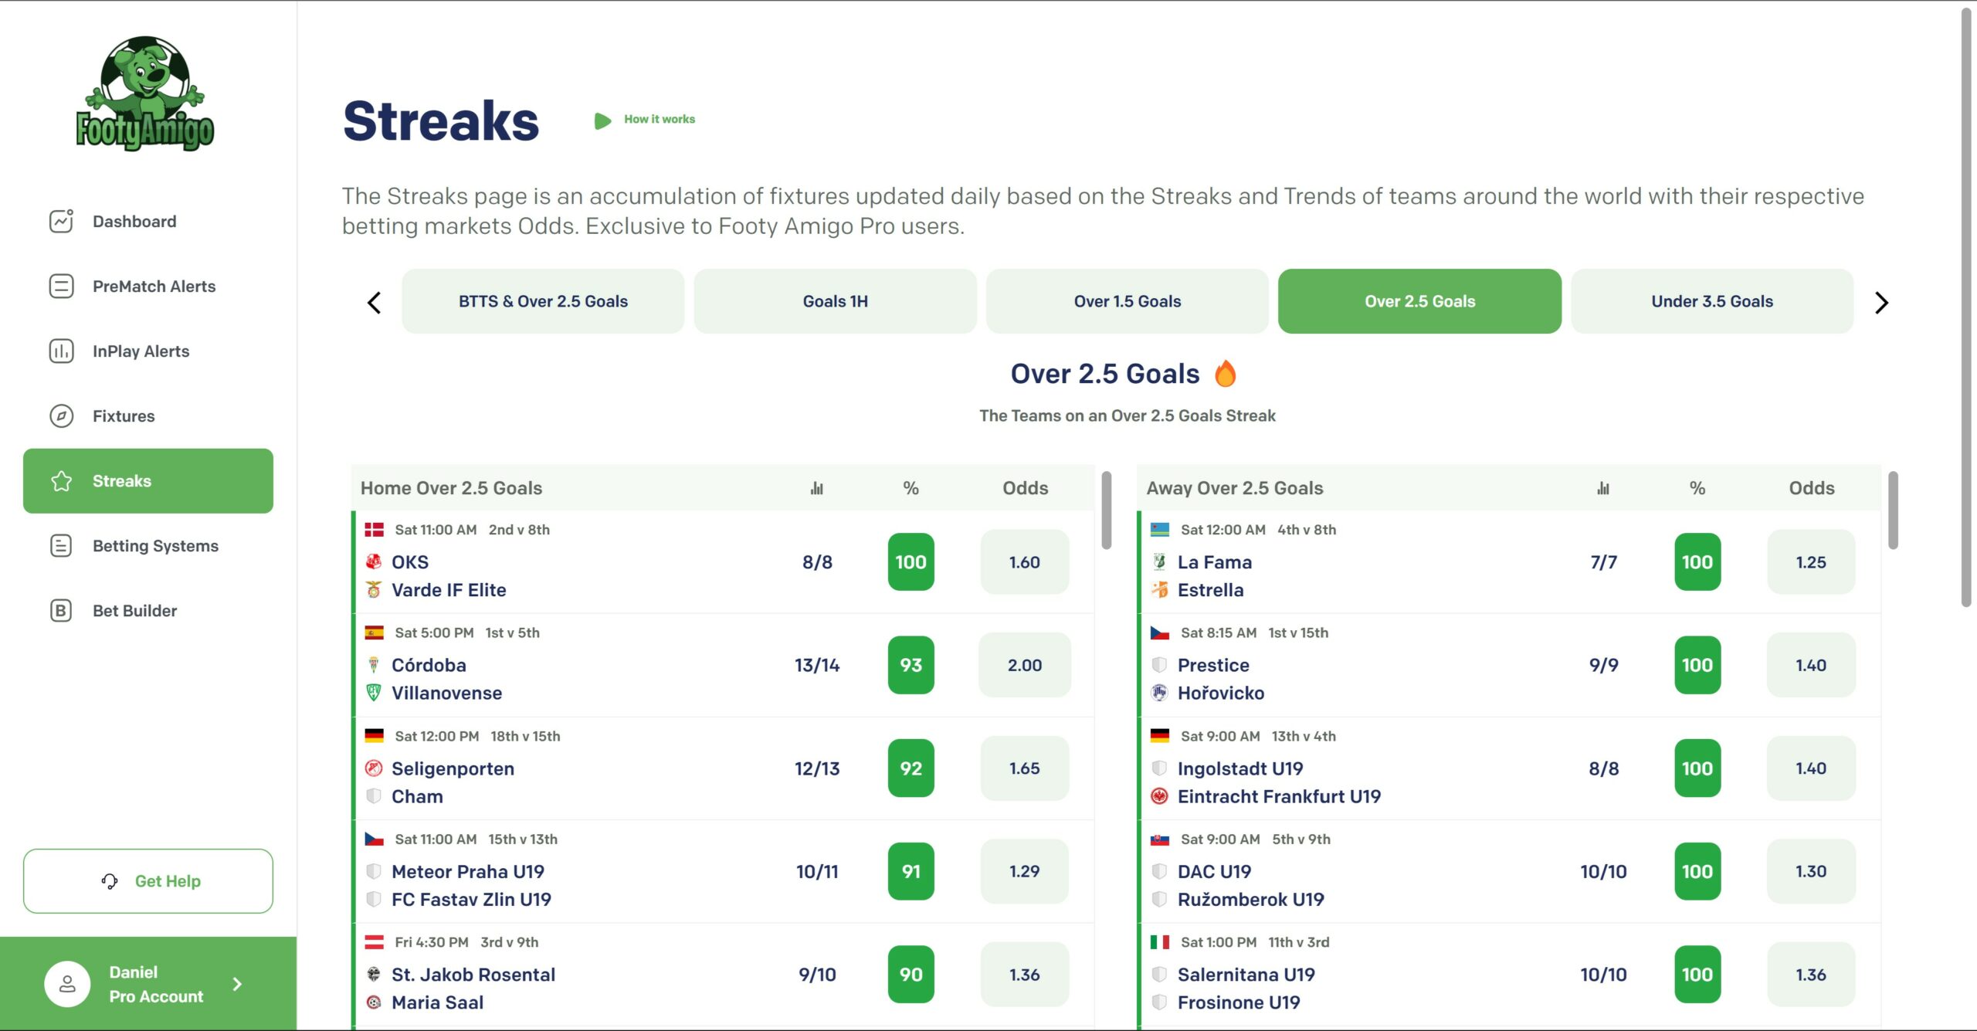Click stats column icon in Home table header
The width and height of the screenshot is (1977, 1031).
point(816,488)
